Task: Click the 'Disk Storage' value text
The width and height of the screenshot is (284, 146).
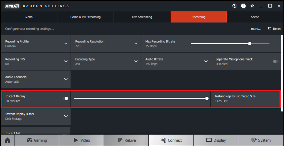Action: point(14,119)
